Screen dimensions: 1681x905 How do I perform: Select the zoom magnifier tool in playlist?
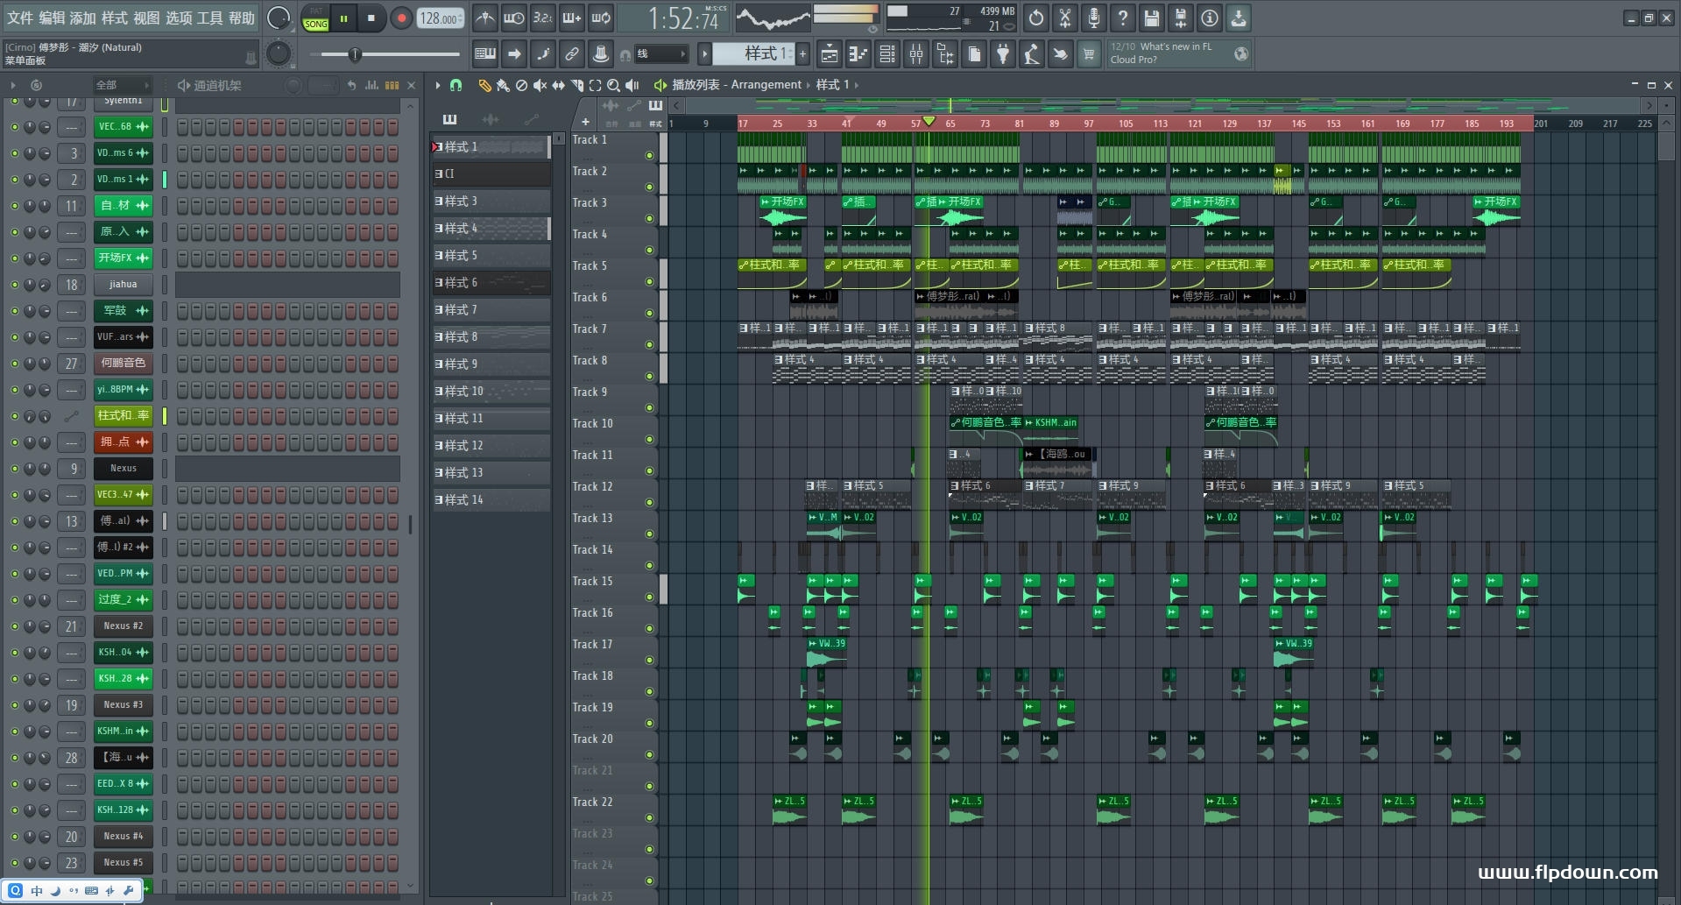pyautogui.click(x=613, y=85)
